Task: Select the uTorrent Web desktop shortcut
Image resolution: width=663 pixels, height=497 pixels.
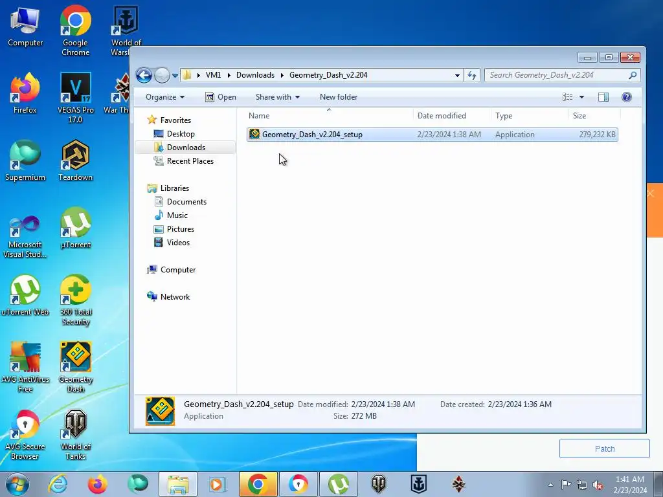Action: click(x=25, y=295)
